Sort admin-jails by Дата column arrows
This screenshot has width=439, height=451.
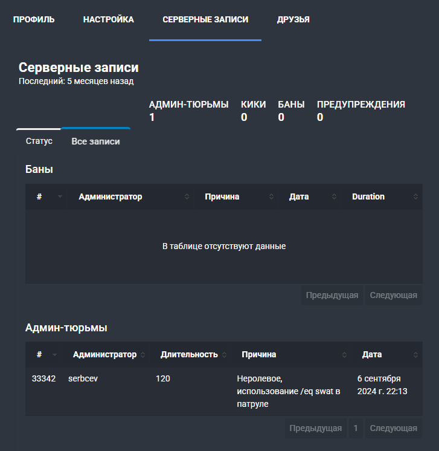415,355
